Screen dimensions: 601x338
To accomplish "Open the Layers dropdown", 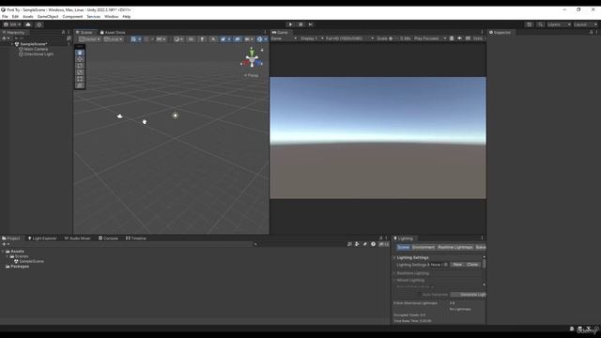I will point(559,24).
